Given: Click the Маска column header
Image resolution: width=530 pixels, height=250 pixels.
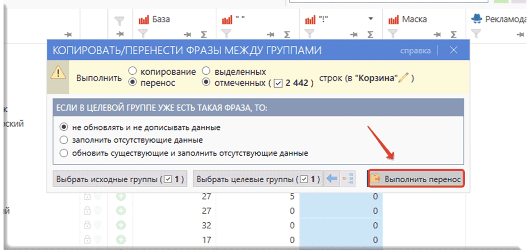Looking at the screenshot, I should click(414, 20).
